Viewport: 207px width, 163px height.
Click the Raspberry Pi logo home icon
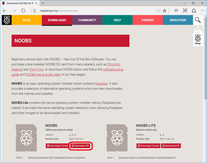pos(7,20)
